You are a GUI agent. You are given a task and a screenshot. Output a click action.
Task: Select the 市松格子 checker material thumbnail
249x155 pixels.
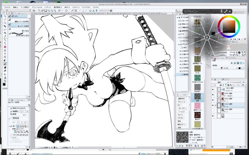click(x=197, y=87)
